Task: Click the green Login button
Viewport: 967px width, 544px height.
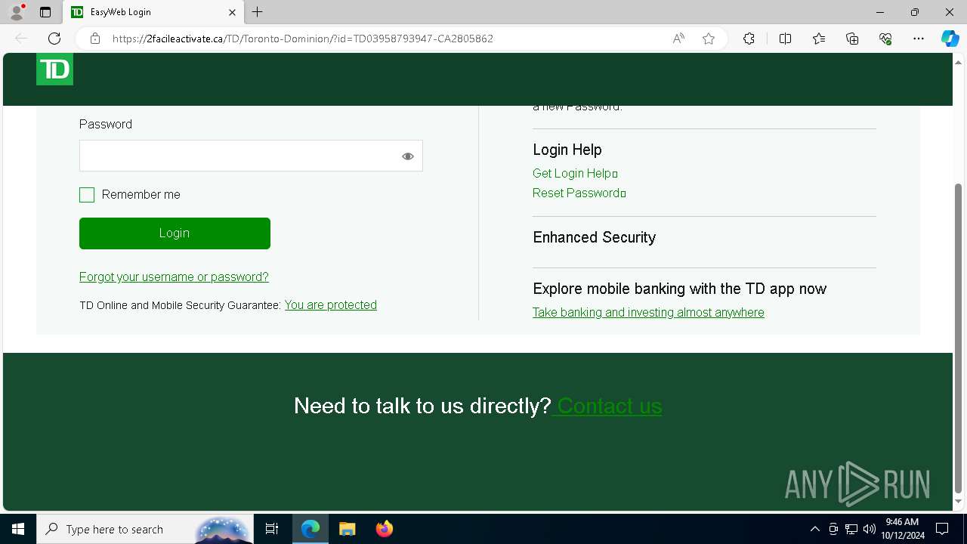Action: coord(175,233)
